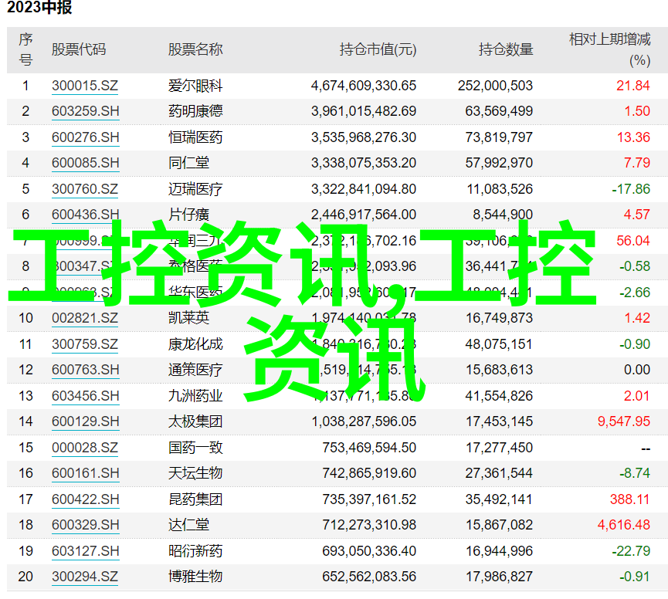Open stock code link 603127.SH
Image resolution: width=668 pixels, height=599 pixels.
click(85, 551)
